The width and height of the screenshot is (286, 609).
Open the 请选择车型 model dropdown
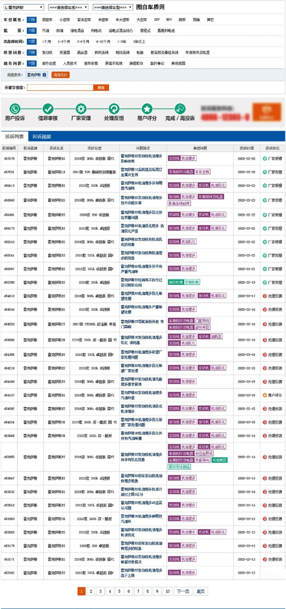point(113,7)
